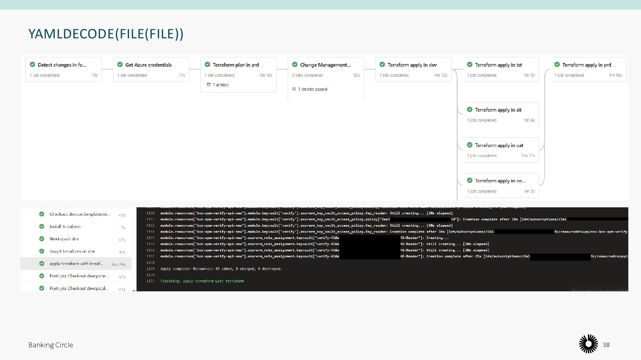
Task: Select the apply terraform with terraform step
Action: (76, 264)
